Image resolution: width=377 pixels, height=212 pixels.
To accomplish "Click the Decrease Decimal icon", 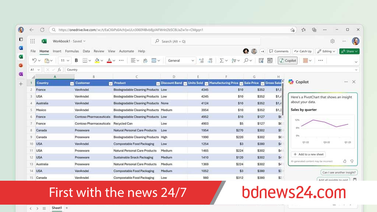I will pyautogui.click(x=201, y=61).
